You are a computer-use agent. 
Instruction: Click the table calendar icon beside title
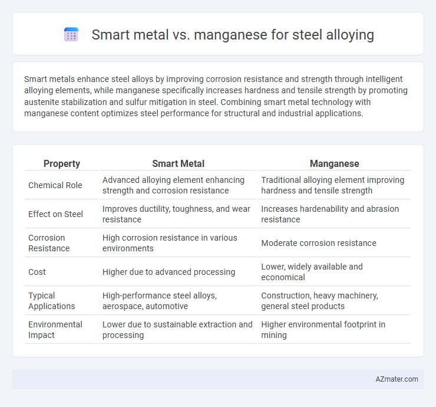pyautogui.click(x=71, y=35)
